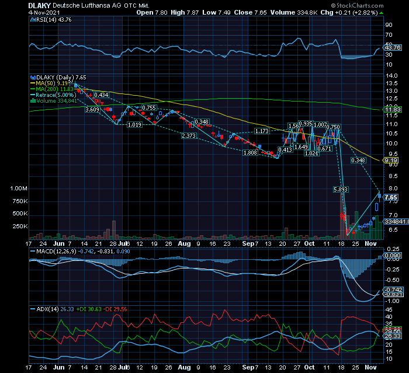The image size is (409, 373).
Task: Click the 1.00M volume axis label
Action: click(x=19, y=189)
